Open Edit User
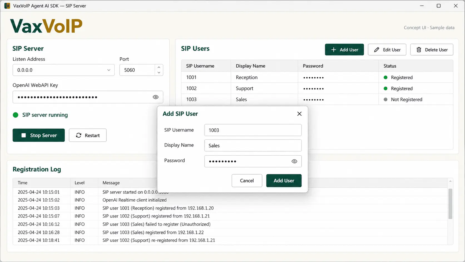465x262 pixels. coord(387,50)
